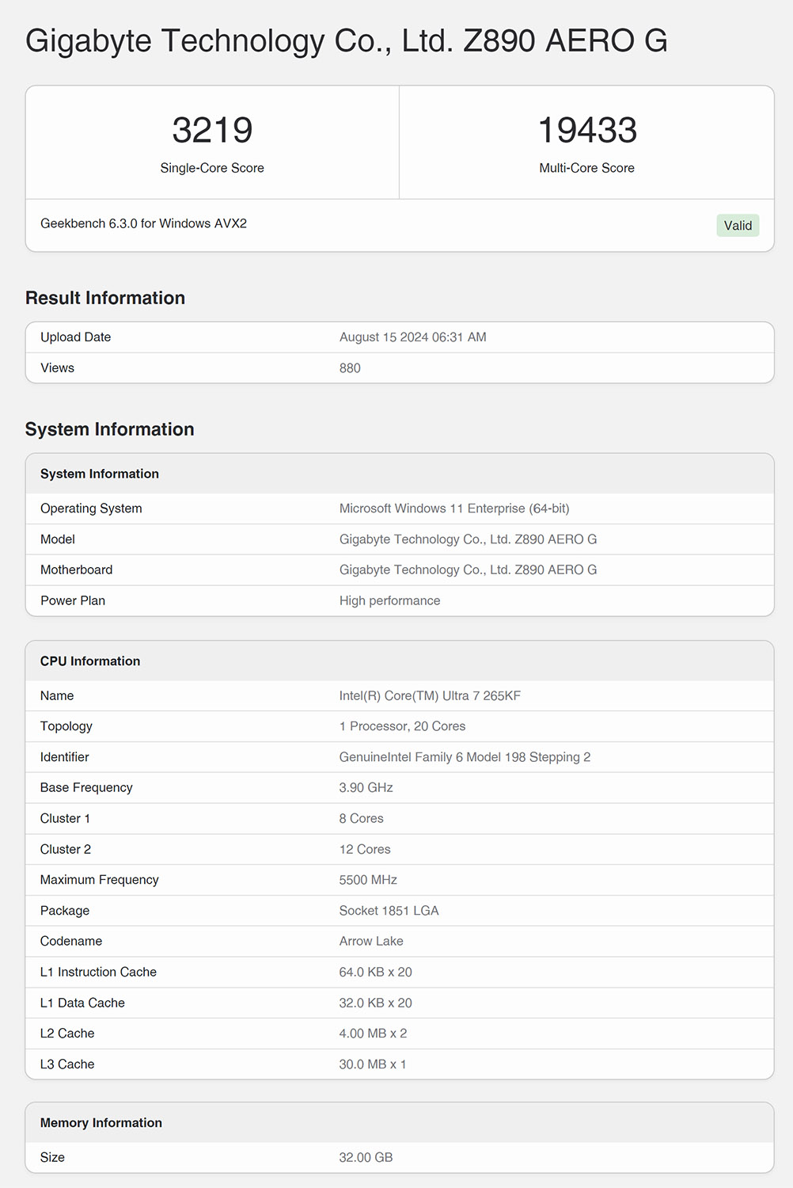Click the Valid badge
Viewport: 793px width, 1188px height.
click(x=738, y=226)
